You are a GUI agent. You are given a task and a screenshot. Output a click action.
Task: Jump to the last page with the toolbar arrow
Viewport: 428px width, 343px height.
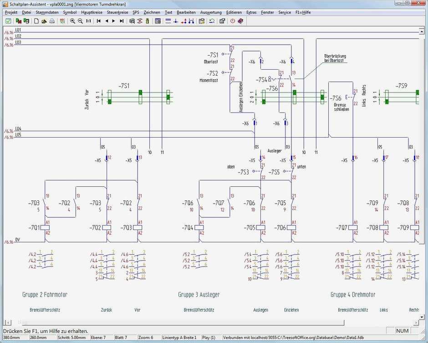coord(122,21)
